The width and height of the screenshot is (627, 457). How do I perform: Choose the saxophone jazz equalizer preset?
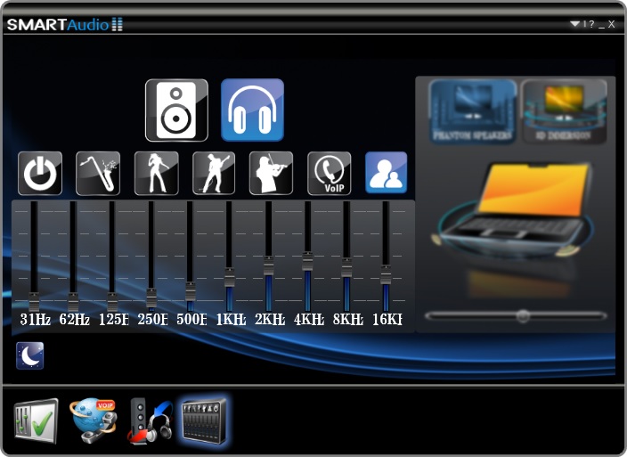click(x=98, y=174)
